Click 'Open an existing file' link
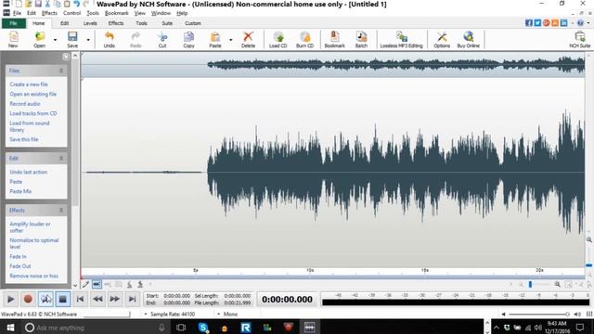 pos(33,94)
